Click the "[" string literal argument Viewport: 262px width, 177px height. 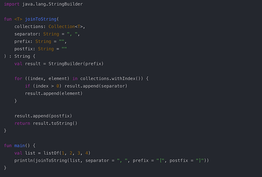(x=160, y=161)
